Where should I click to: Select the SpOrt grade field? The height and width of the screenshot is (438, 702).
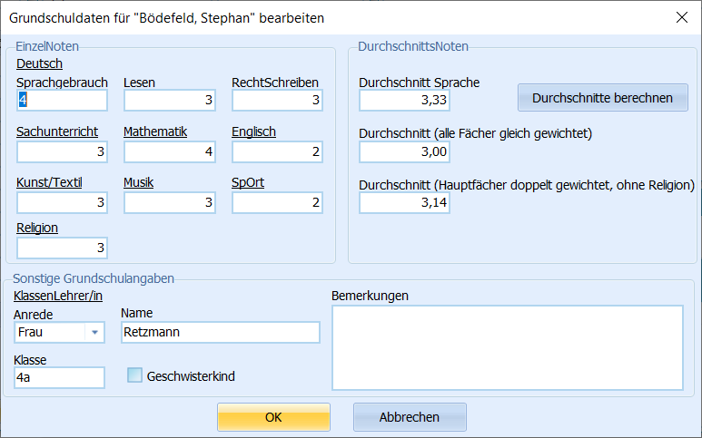[x=277, y=202]
